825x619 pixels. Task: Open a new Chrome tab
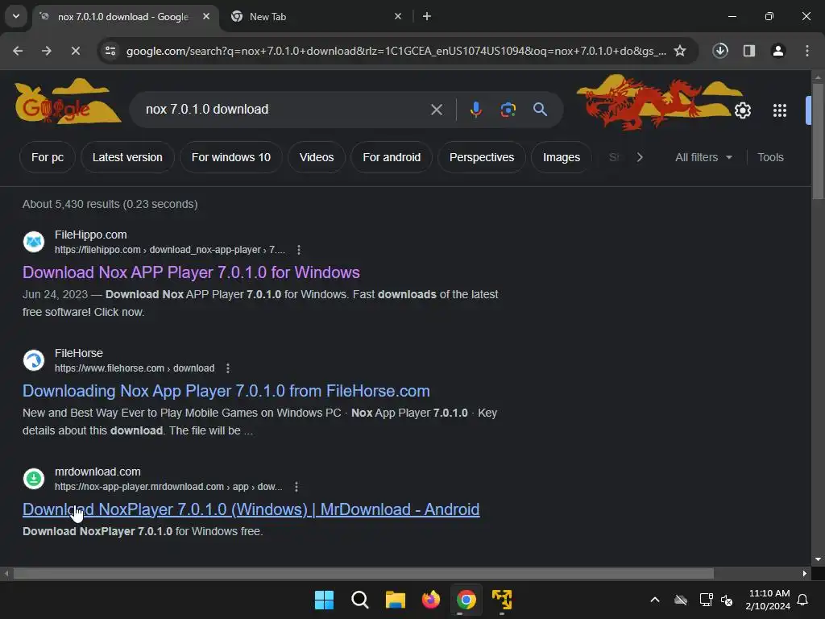(x=427, y=16)
